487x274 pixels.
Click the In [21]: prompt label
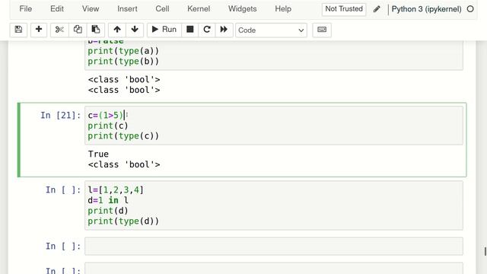pyautogui.click(x=61, y=115)
